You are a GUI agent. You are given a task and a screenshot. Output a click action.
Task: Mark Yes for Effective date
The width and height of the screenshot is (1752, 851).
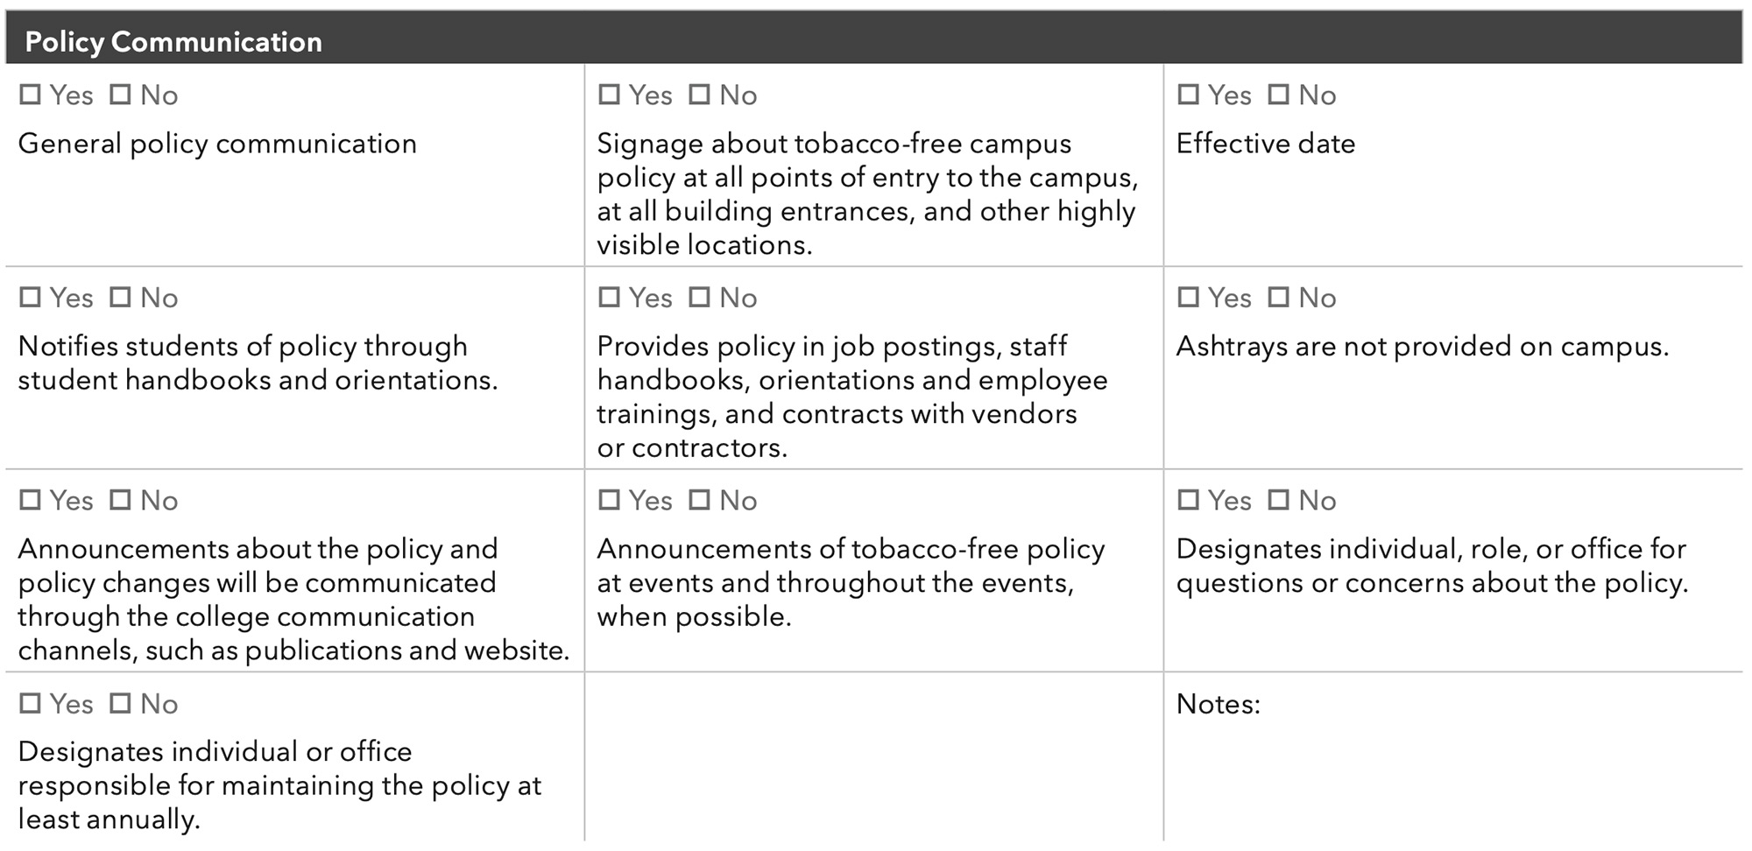pos(1189,95)
